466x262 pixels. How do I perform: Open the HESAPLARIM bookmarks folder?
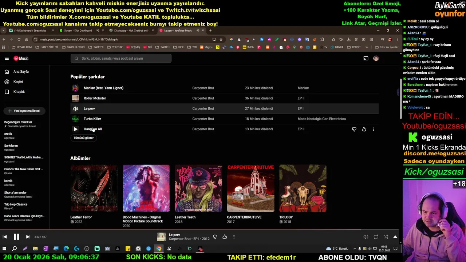click(22, 47)
